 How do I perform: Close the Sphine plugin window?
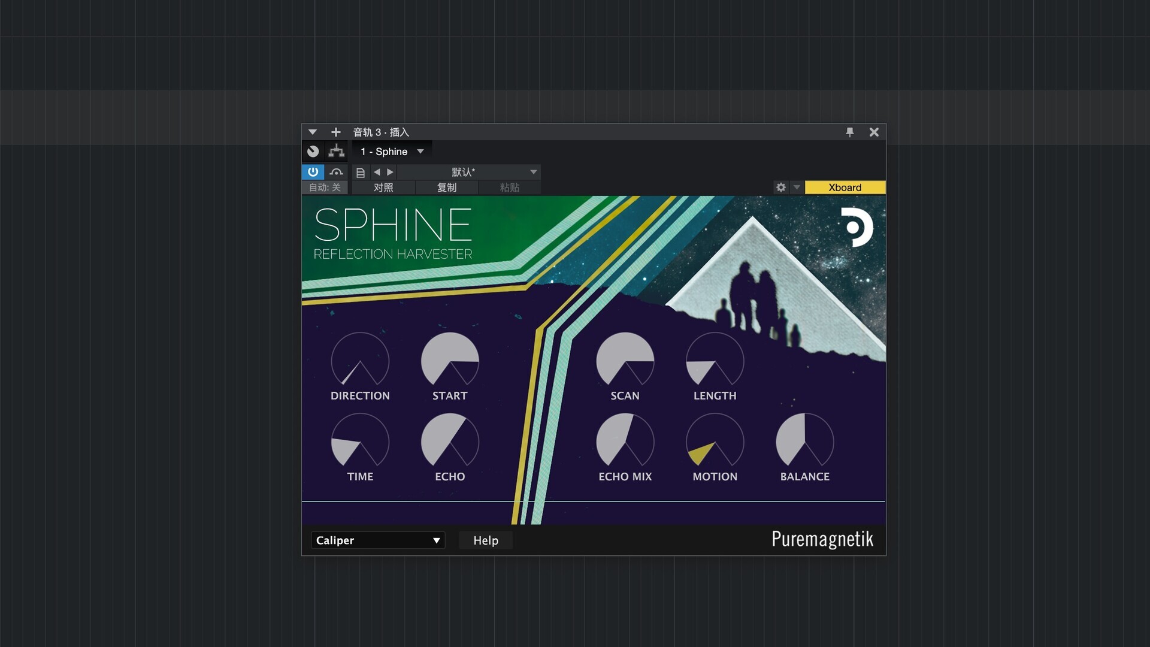tap(874, 132)
